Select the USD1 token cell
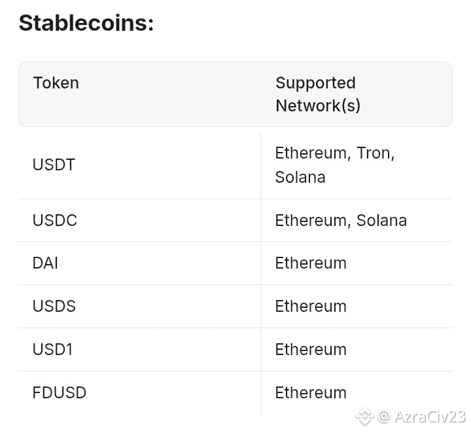 pos(52,350)
